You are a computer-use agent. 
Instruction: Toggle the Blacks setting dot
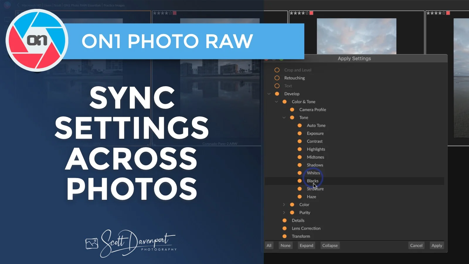tap(300, 181)
